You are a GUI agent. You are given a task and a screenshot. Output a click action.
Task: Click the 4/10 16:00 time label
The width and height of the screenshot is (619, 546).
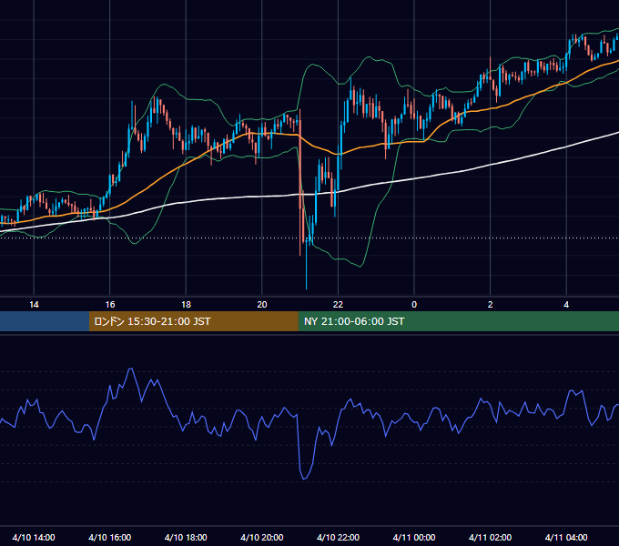110,537
